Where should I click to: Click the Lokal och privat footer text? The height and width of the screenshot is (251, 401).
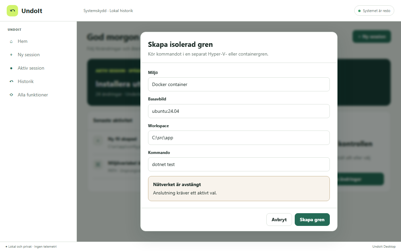pyautogui.click(x=32, y=247)
